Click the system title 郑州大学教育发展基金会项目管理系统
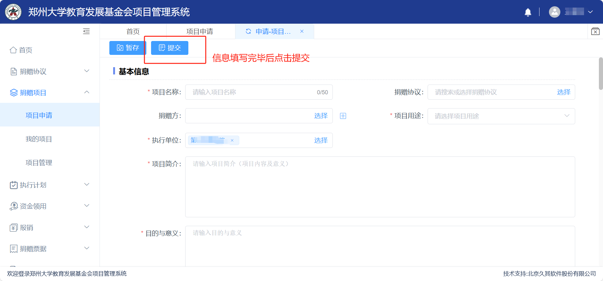Screen dimensions: 603x281 (x=109, y=12)
